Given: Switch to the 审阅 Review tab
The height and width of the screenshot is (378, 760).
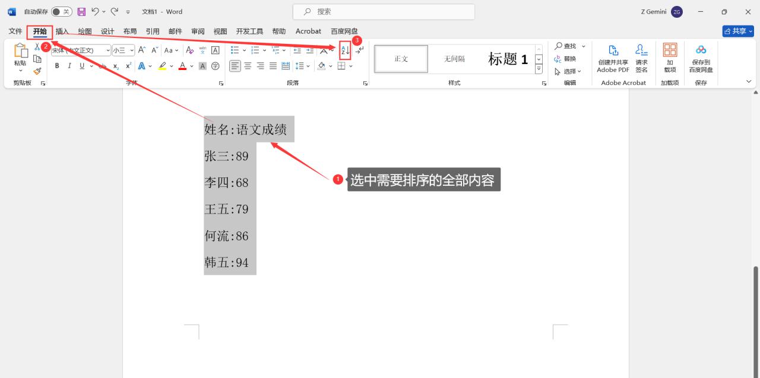Looking at the screenshot, I should point(198,31).
